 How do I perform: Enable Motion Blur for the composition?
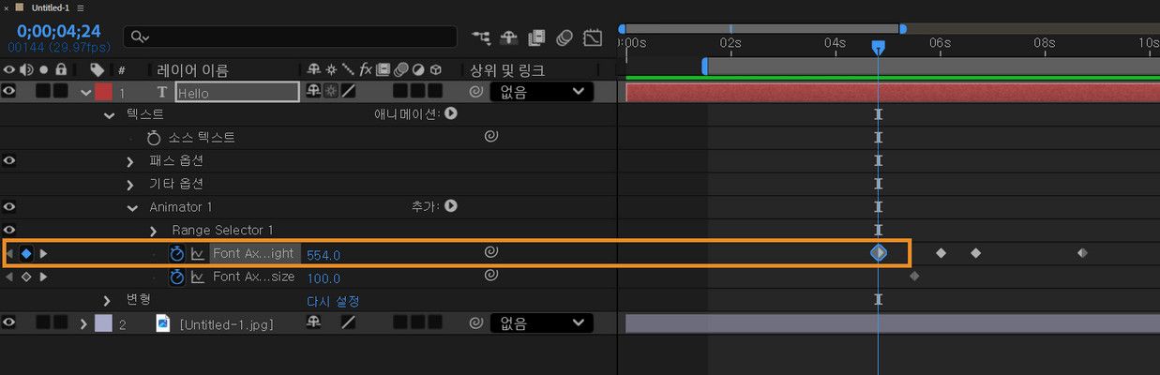(565, 37)
